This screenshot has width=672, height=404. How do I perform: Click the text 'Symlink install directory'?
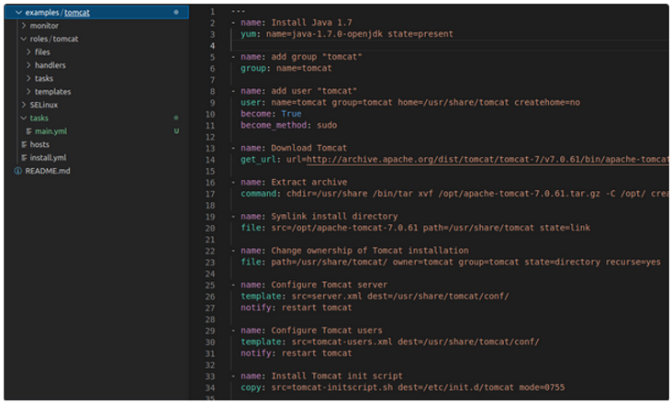pyautogui.click(x=334, y=217)
